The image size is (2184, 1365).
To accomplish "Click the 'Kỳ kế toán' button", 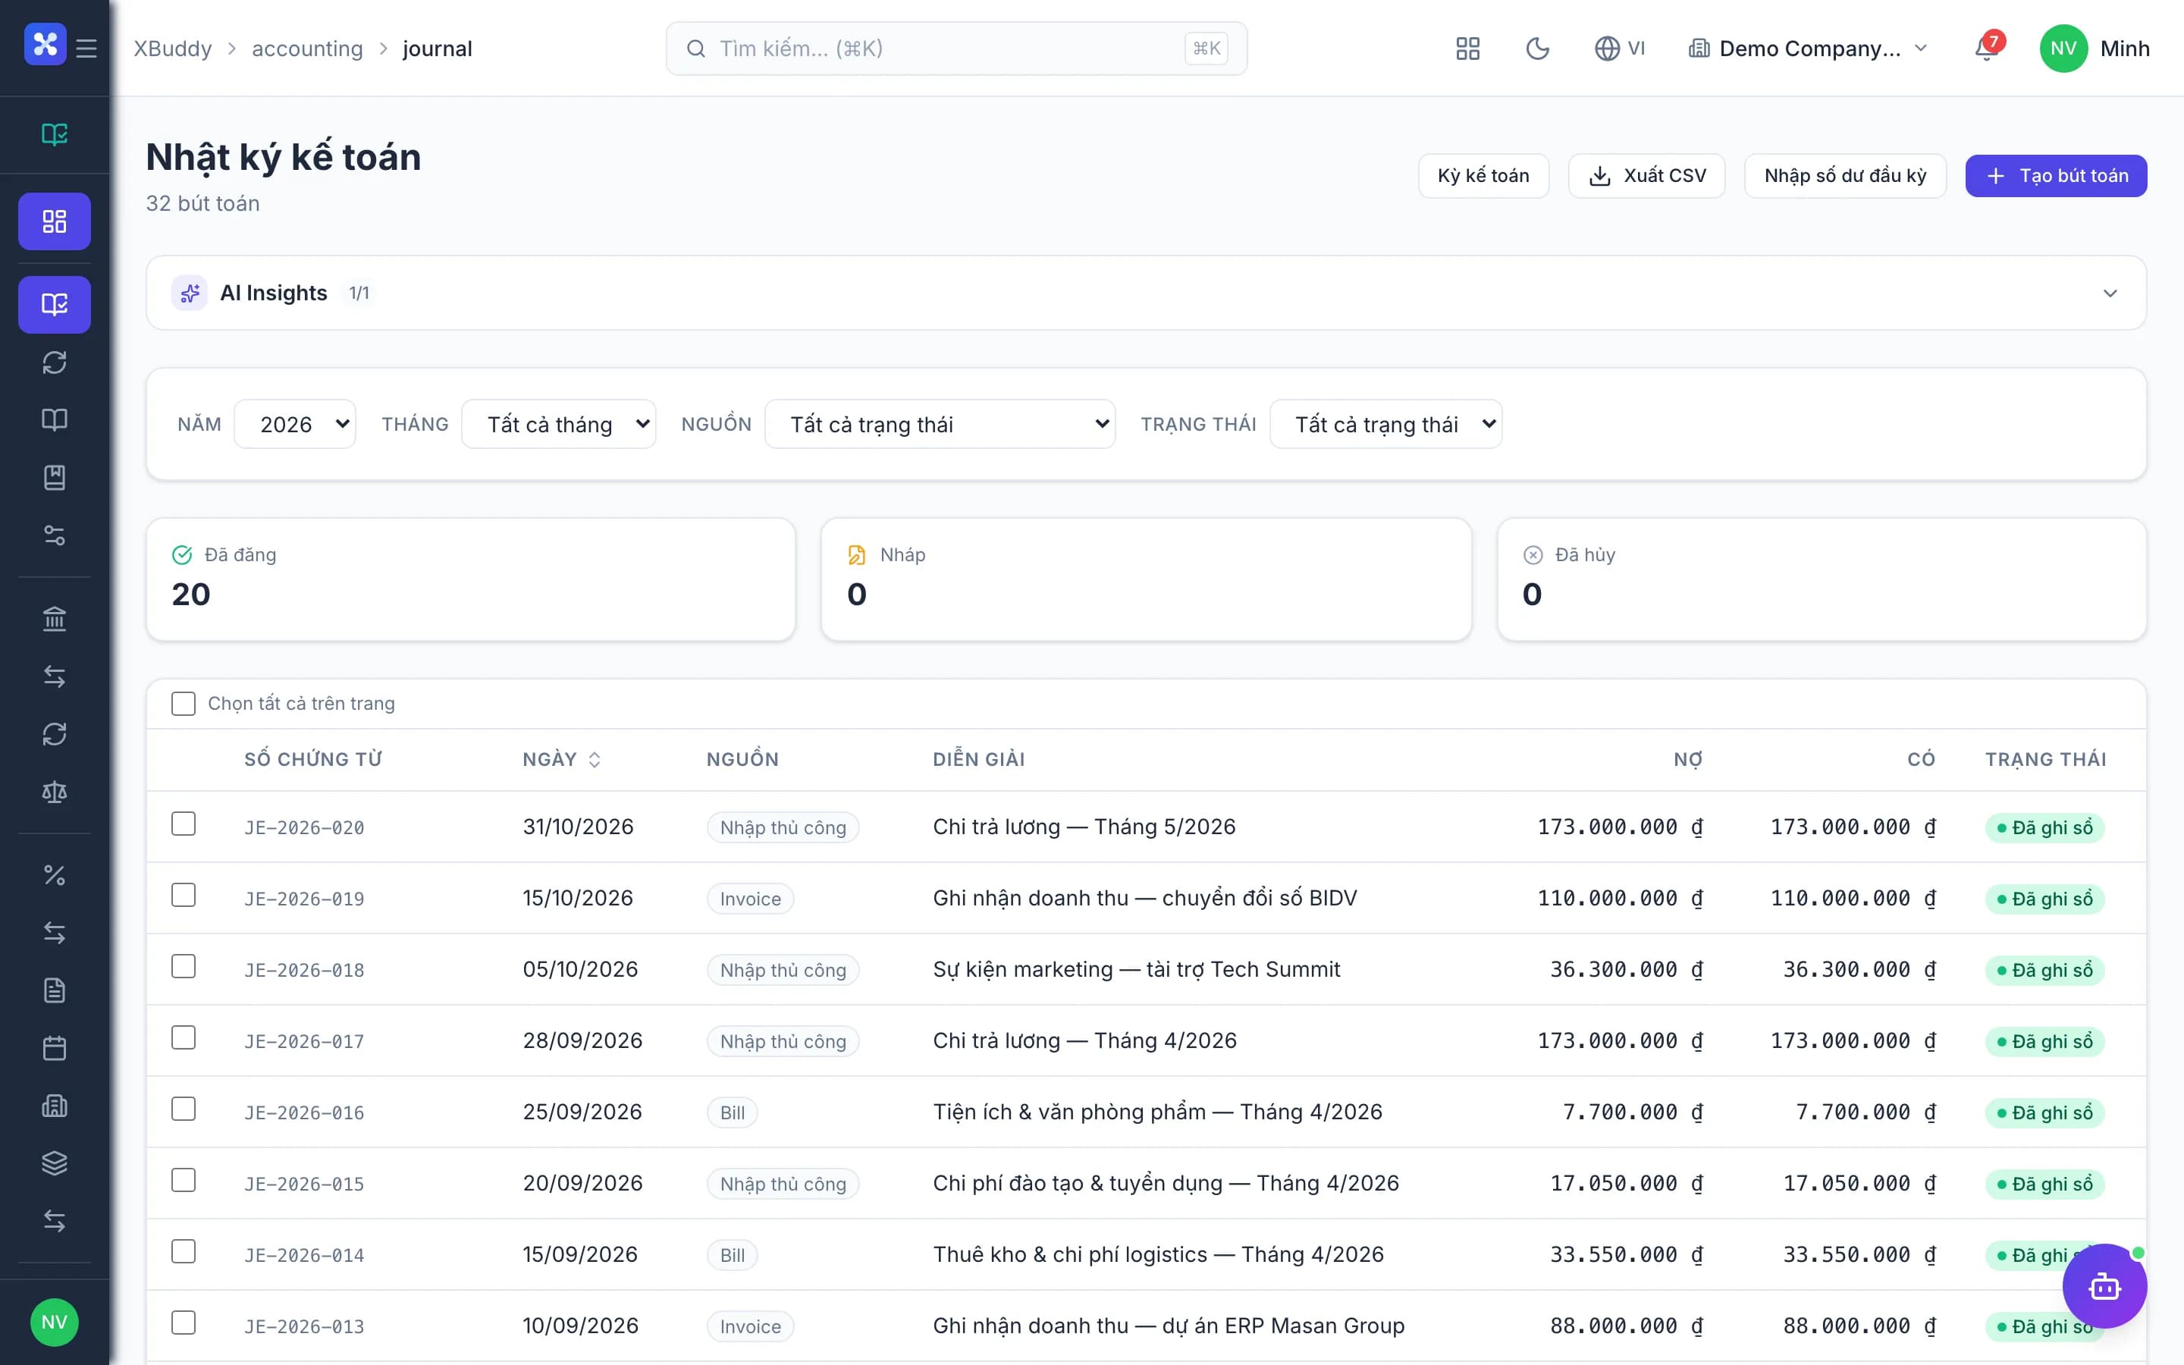I will [x=1483, y=176].
